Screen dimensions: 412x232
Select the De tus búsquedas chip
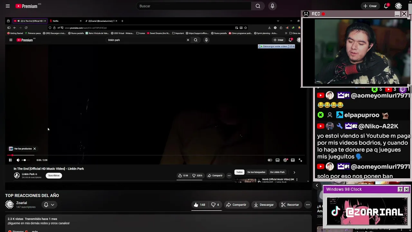(256, 172)
